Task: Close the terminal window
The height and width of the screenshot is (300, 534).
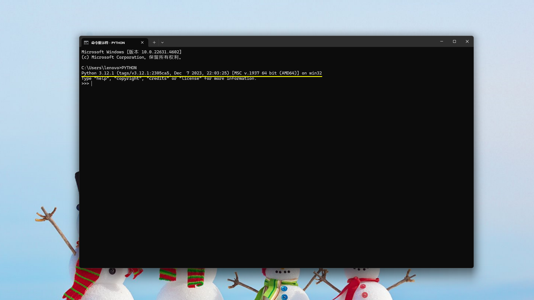Action: click(x=467, y=41)
